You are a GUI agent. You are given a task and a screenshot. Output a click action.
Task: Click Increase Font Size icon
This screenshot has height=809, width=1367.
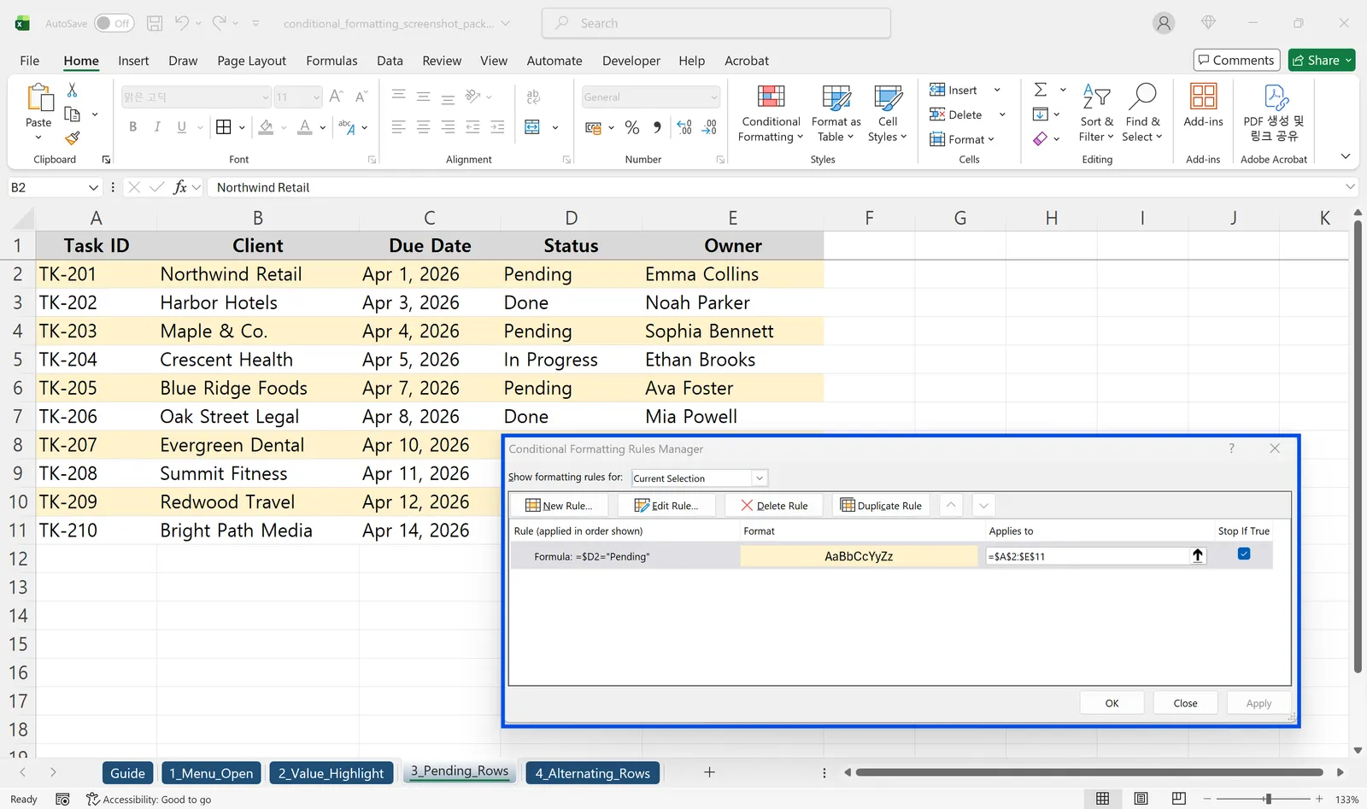tap(336, 97)
